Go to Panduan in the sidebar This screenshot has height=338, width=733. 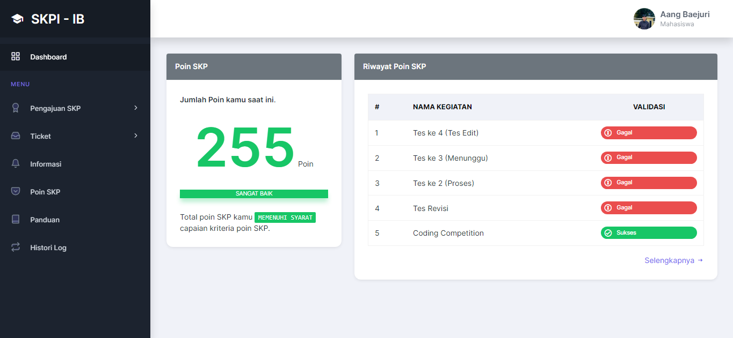pyautogui.click(x=45, y=220)
